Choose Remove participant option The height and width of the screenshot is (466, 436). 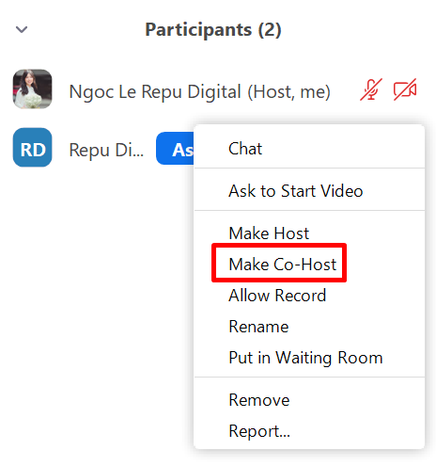[x=309, y=400]
